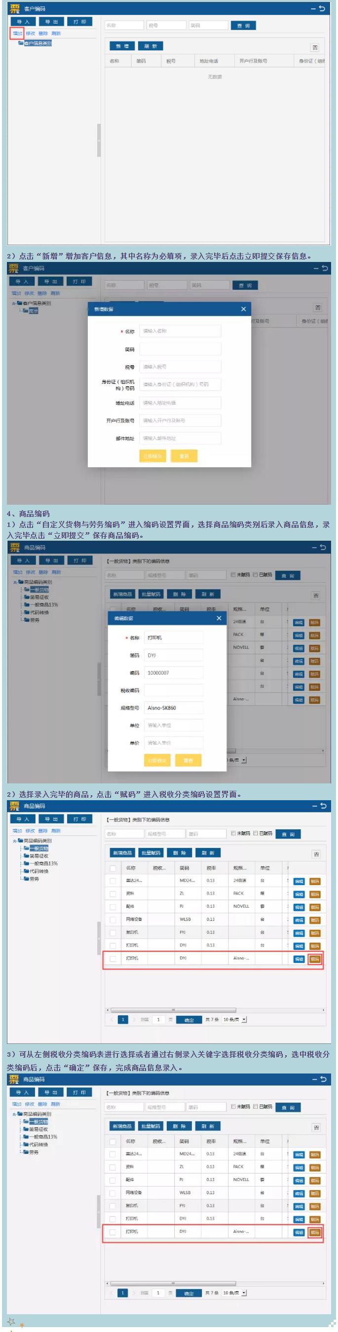Click return arrow in 编辑数据 screenshot's 商品编码 title bar
Screen dimensions: 338x1332
pos(323,547)
